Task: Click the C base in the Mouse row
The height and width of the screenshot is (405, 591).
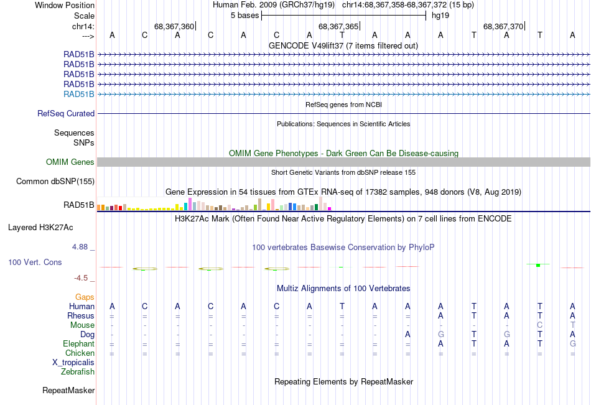Action: point(540,325)
